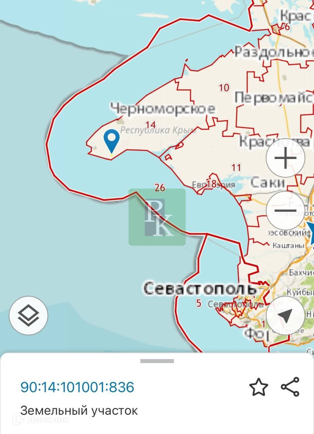Viewport: 314px width, 434px height.
Task: Zoom out with the minus button
Action: 286,211
